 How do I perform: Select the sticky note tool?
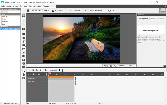24,38
